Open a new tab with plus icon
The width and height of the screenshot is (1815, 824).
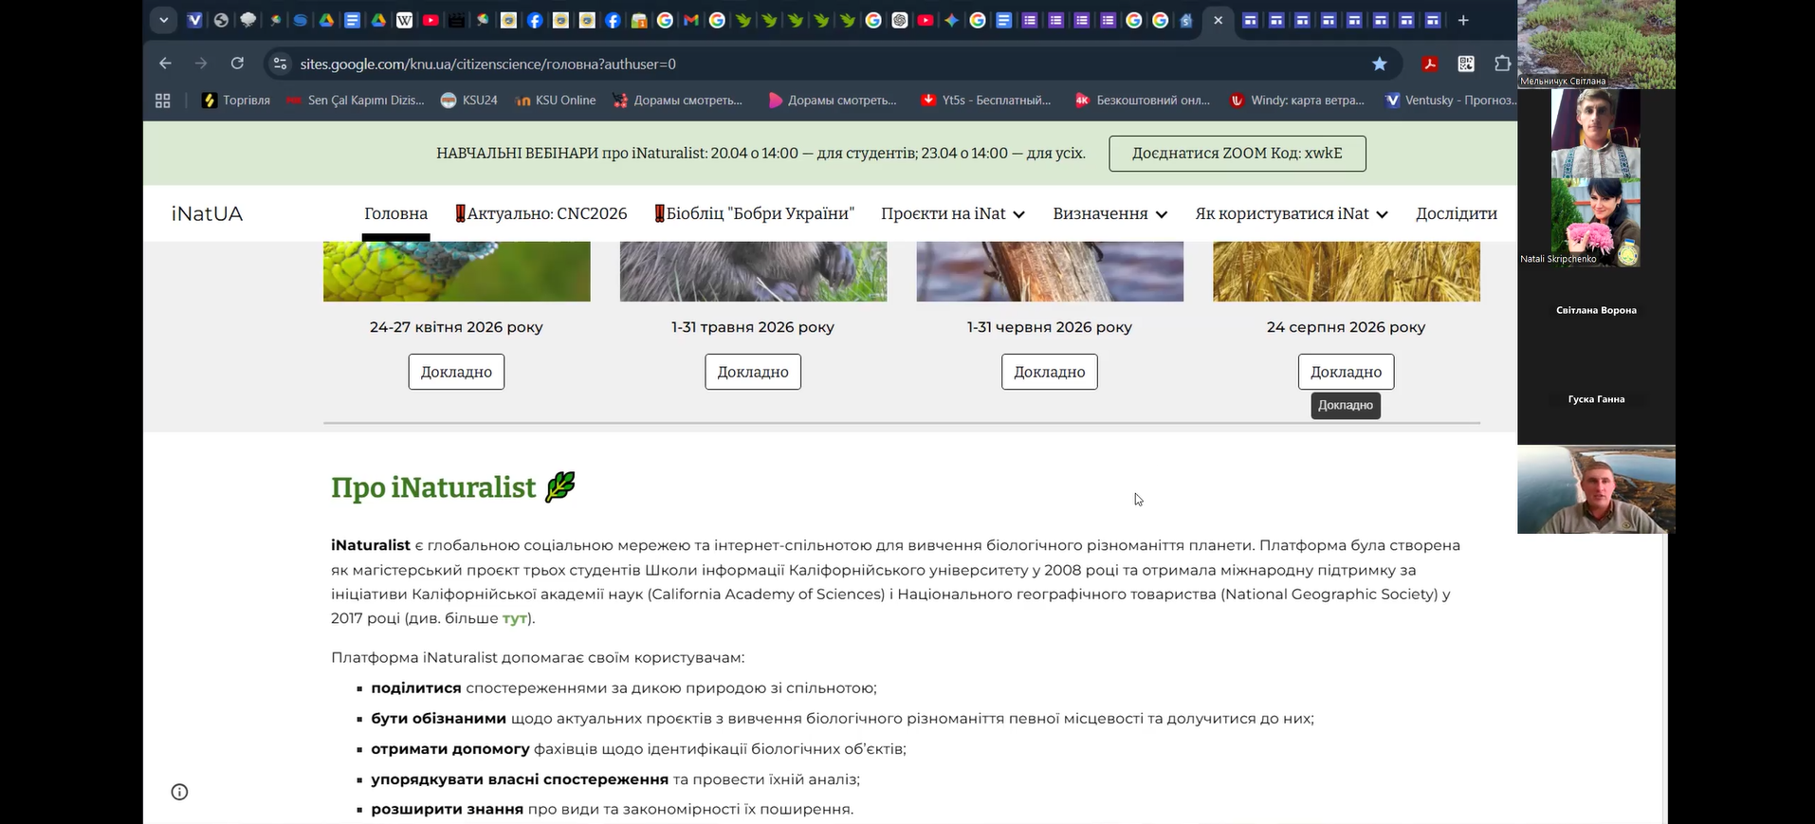1463,20
